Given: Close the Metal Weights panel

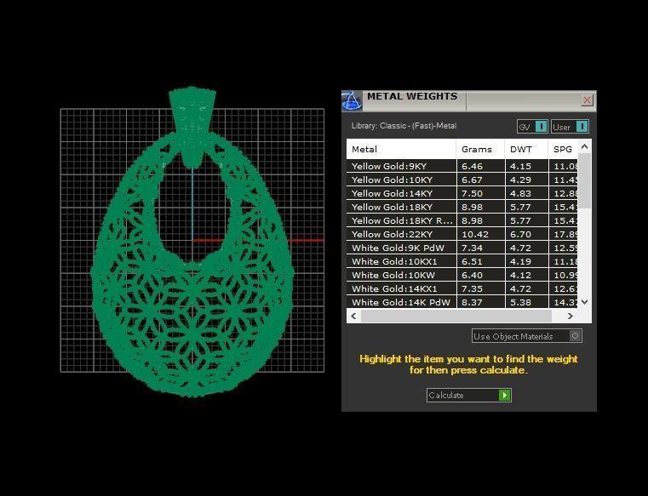Looking at the screenshot, I should point(587,100).
